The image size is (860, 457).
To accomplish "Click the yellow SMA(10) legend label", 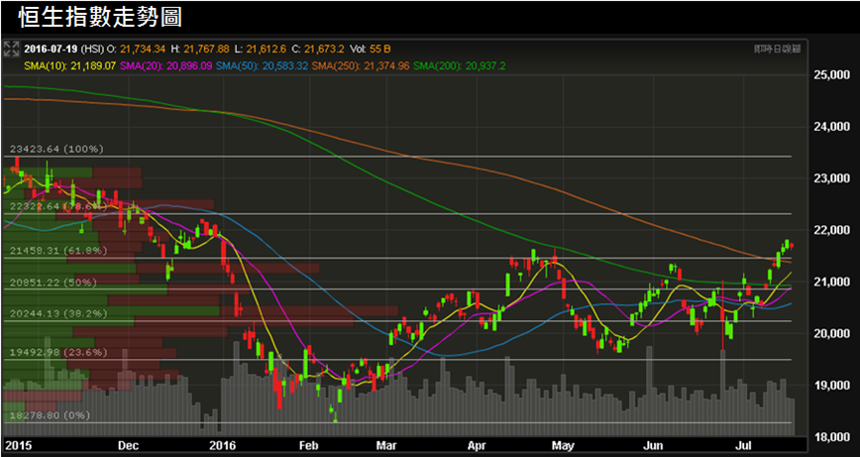I will click(x=70, y=65).
